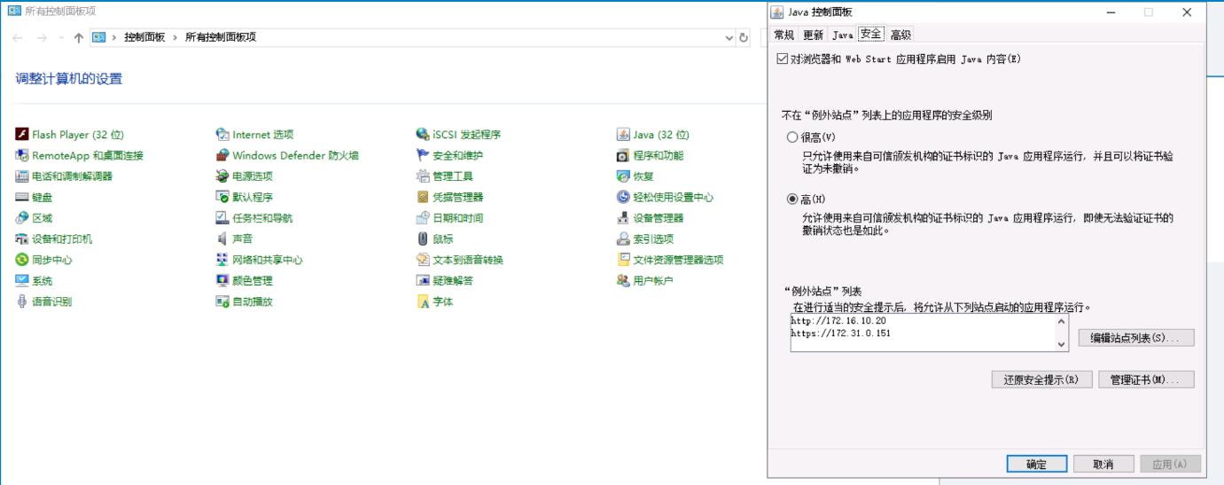Open the 鼠标 mouse icon
The width and height of the screenshot is (1224, 485).
423,239
